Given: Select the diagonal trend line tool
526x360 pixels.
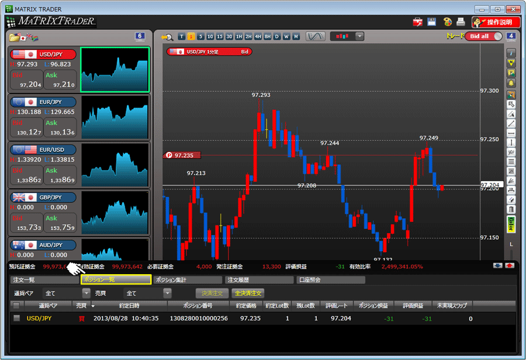Looking at the screenshot, I should (x=511, y=123).
